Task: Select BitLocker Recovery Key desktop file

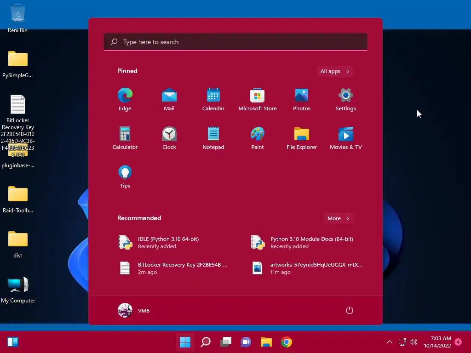Action: (18, 126)
